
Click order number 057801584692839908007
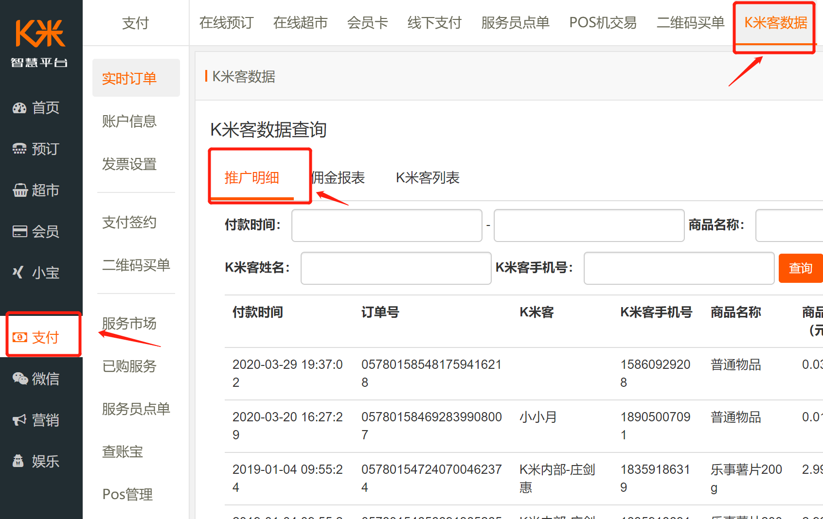pos(431,426)
